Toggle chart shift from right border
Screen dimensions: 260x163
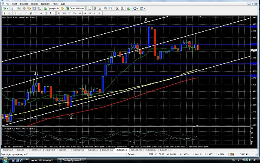(122, 8)
